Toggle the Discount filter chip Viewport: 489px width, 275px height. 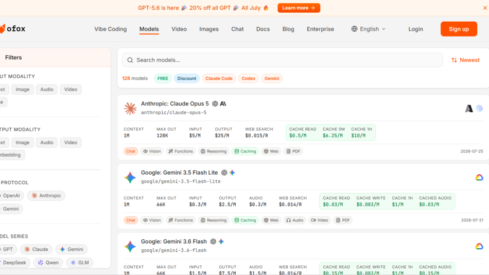click(x=186, y=78)
